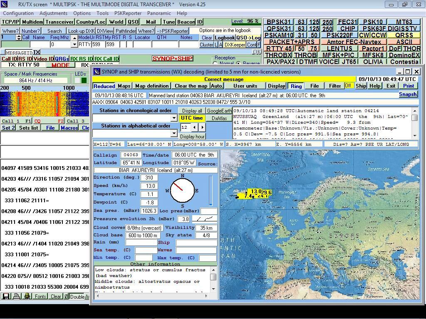
Task: Click the green microphone icon
Action: click(x=27, y=296)
